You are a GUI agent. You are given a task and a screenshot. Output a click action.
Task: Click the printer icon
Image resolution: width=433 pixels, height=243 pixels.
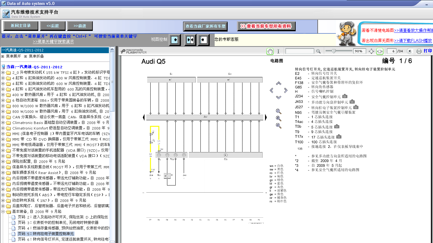(419, 51)
